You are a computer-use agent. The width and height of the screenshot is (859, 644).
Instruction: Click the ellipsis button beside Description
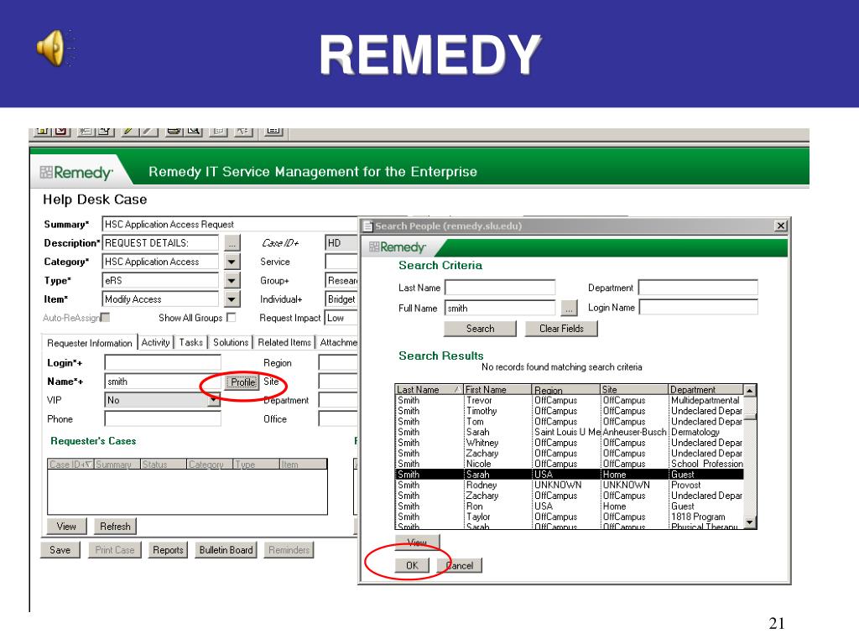point(232,243)
